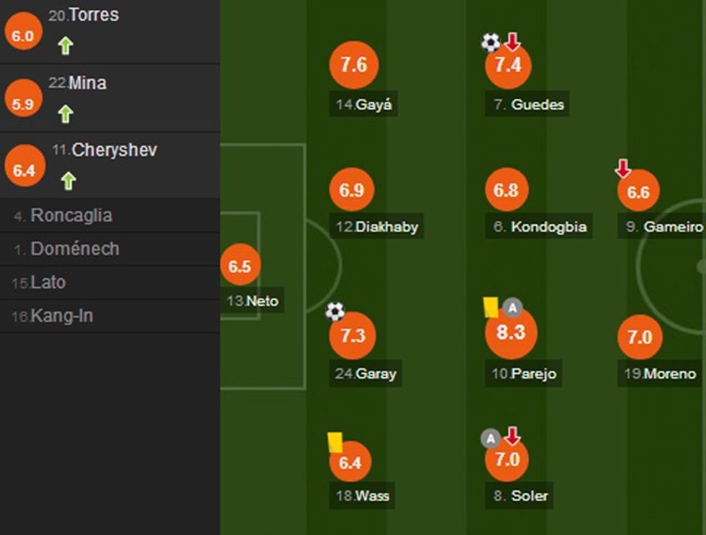This screenshot has height=535, width=706.
Task: Click goalkeeper Neto's 6.5 rating circle
Action: point(240,266)
